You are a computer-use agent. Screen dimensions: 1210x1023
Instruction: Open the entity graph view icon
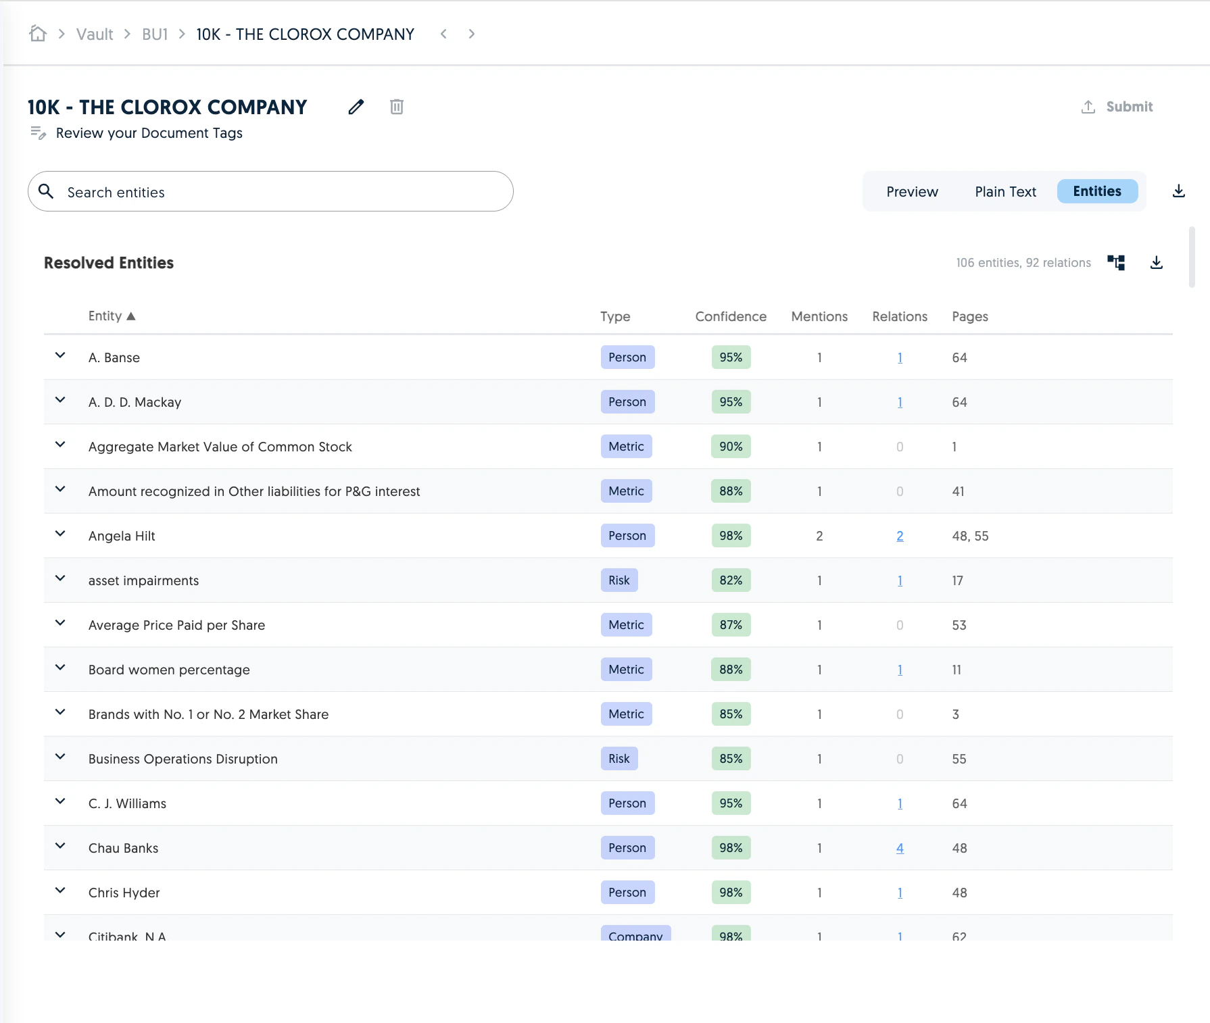pos(1116,263)
